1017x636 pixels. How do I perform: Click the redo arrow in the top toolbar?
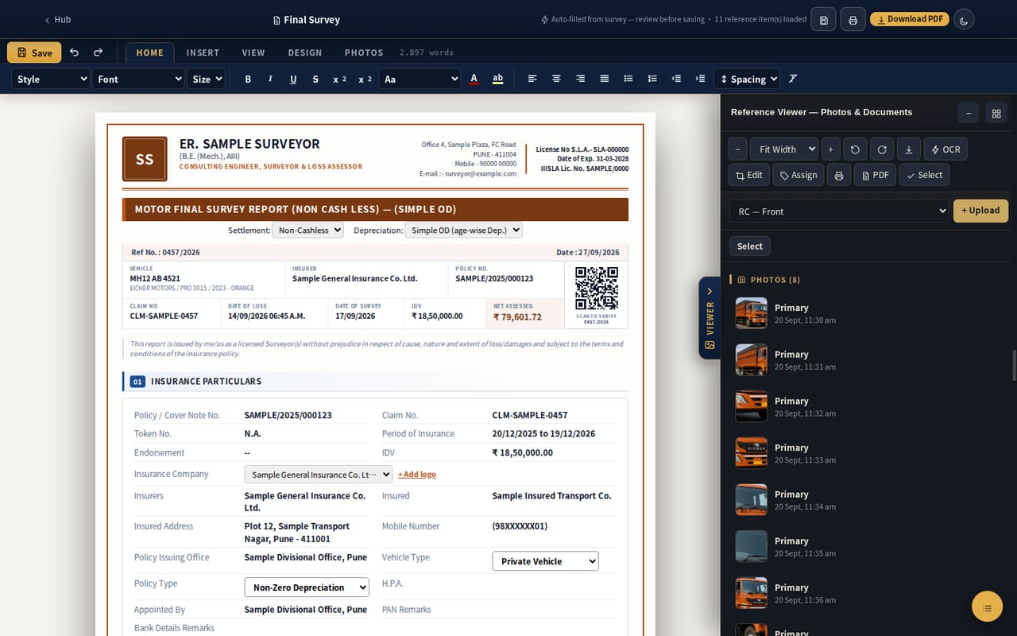coord(98,52)
